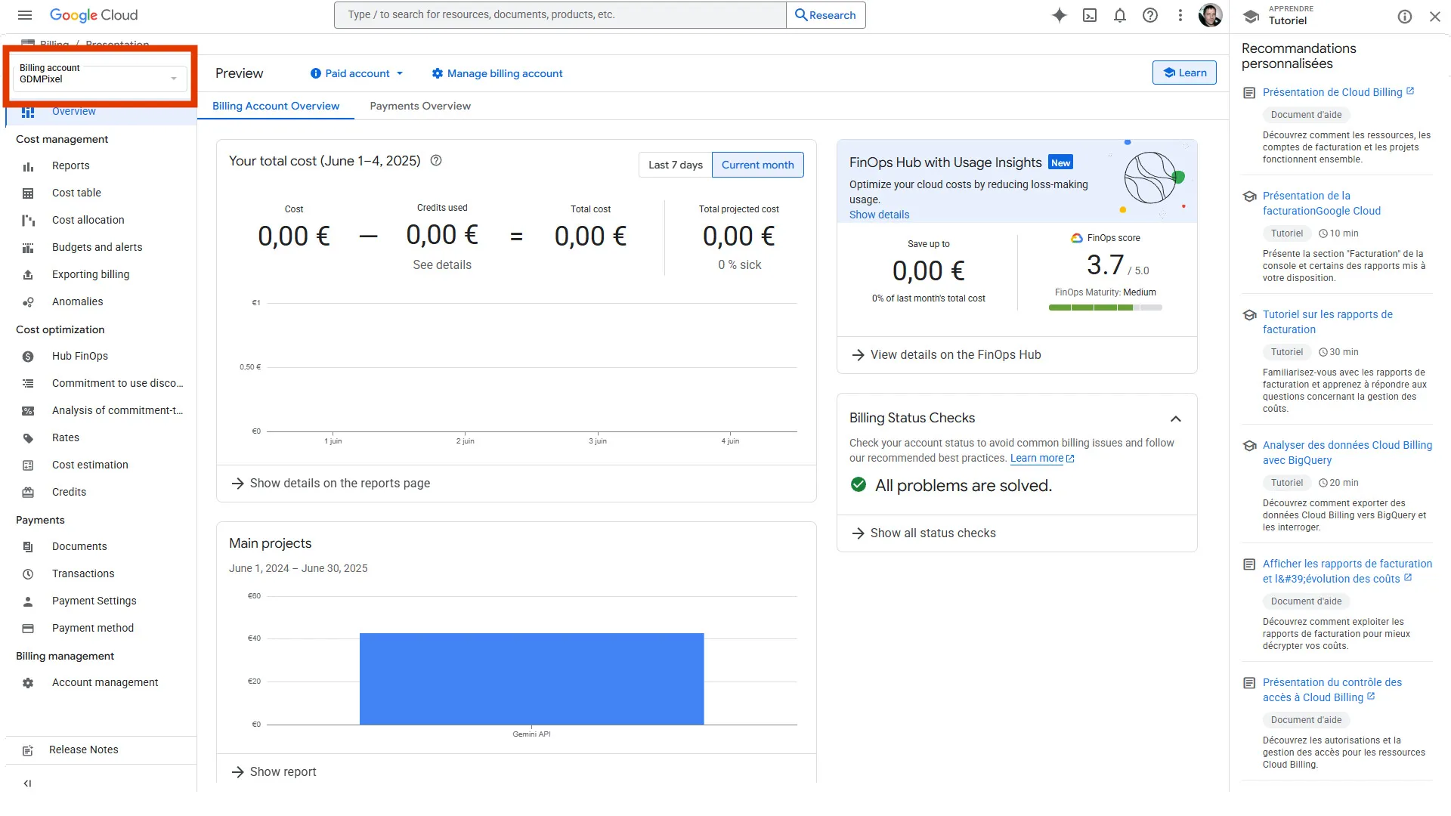This screenshot has width=1451, height=816.
Task: Click Learn more in Billing Status Checks
Action: point(1041,459)
